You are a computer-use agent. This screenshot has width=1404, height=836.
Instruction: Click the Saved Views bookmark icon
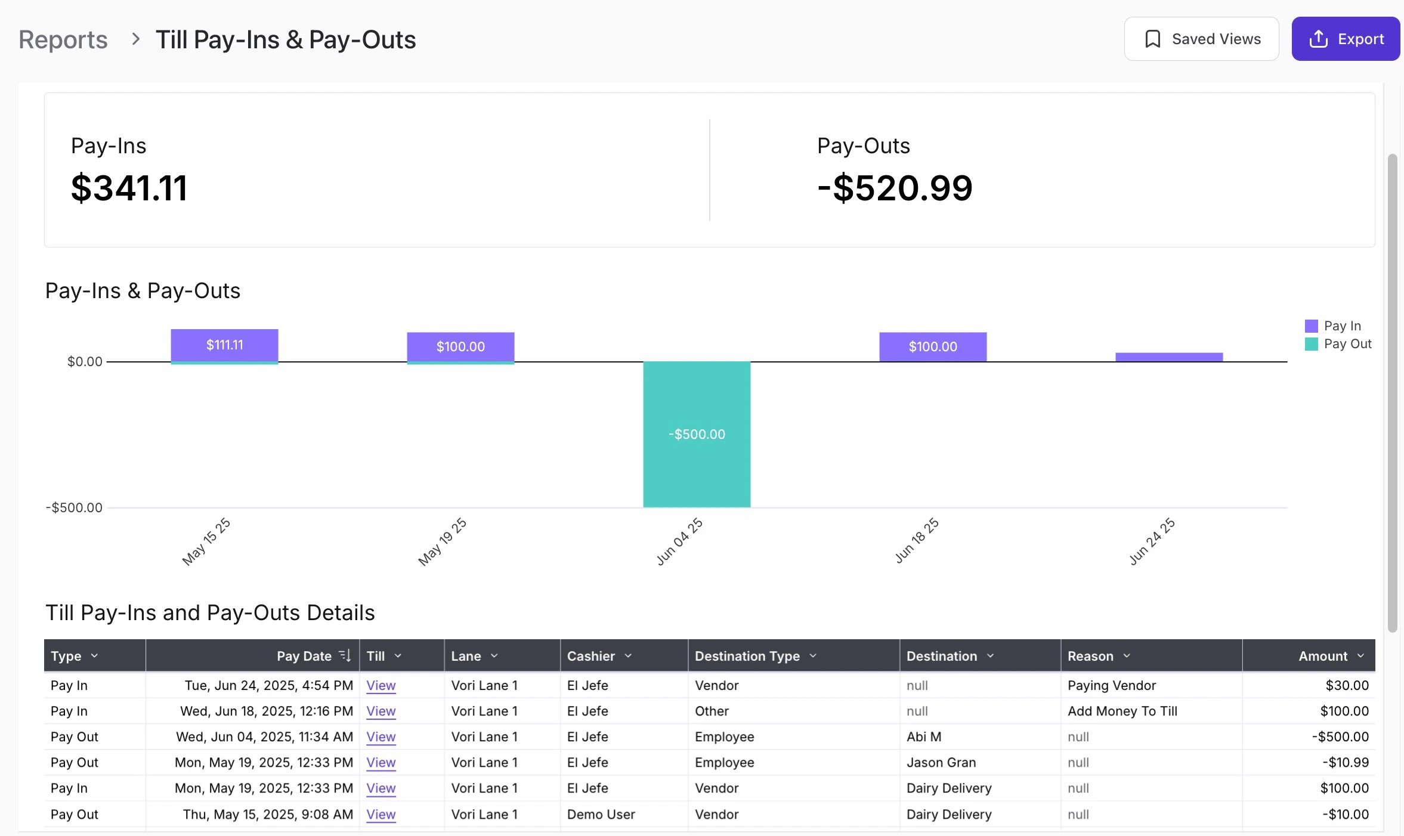pos(1152,39)
